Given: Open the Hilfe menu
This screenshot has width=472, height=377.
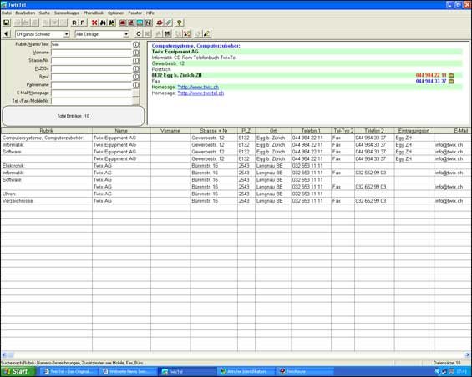Looking at the screenshot, I should click(x=150, y=13).
